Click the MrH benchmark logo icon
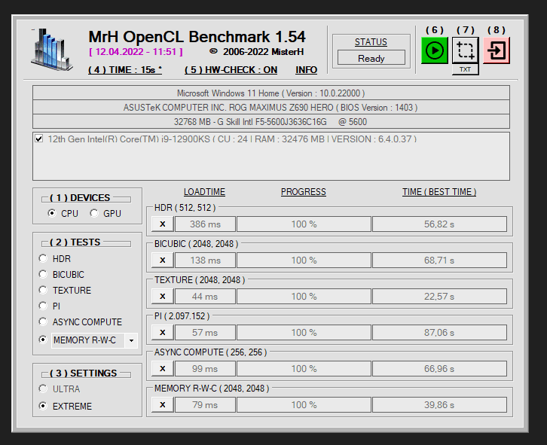This screenshot has width=547, height=445. [x=52, y=50]
